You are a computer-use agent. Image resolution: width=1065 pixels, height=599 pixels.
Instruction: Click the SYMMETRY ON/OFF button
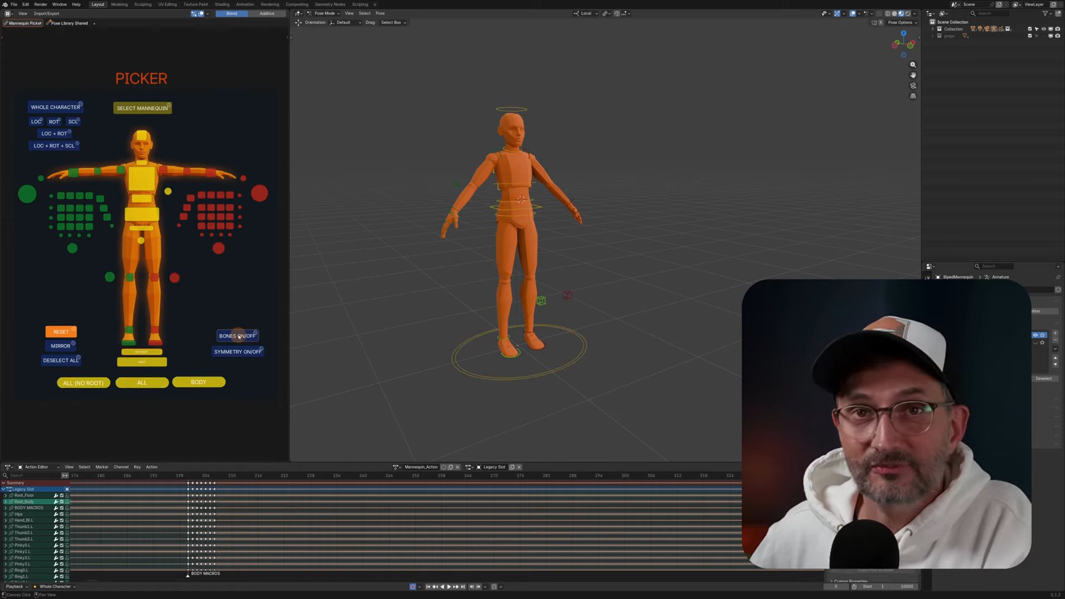click(237, 352)
